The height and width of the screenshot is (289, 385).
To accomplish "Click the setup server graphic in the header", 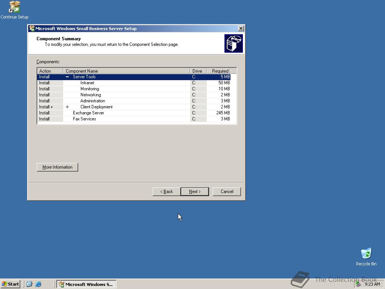I will tap(233, 44).
